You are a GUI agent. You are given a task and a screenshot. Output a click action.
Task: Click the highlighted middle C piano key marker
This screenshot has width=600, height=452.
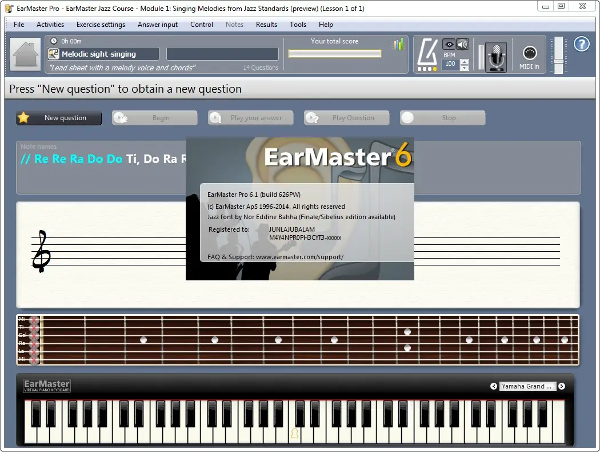tap(295, 434)
